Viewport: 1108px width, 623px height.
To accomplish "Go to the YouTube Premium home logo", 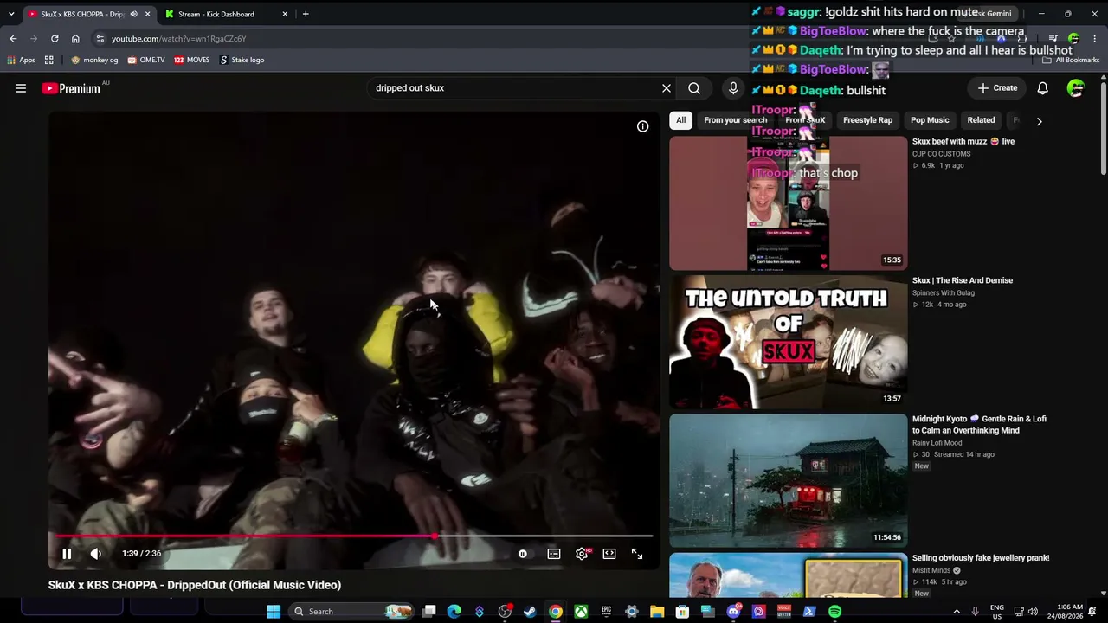I will tap(71, 88).
